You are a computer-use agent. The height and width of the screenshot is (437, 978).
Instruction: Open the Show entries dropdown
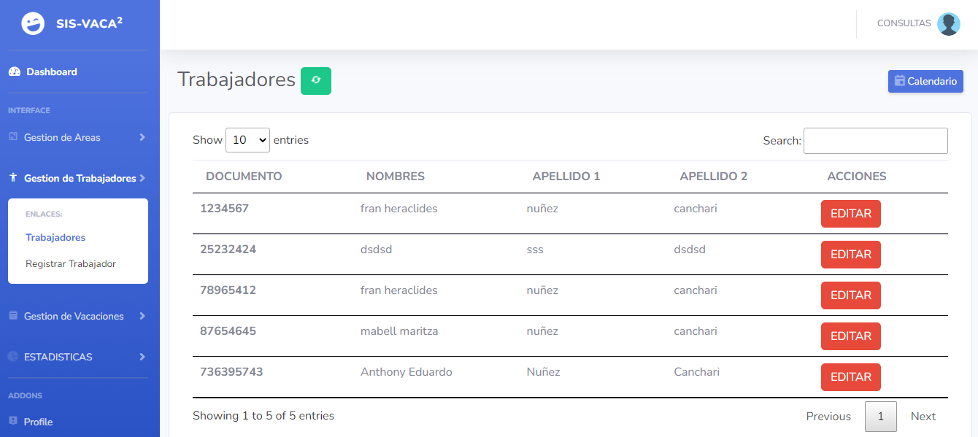[247, 139]
